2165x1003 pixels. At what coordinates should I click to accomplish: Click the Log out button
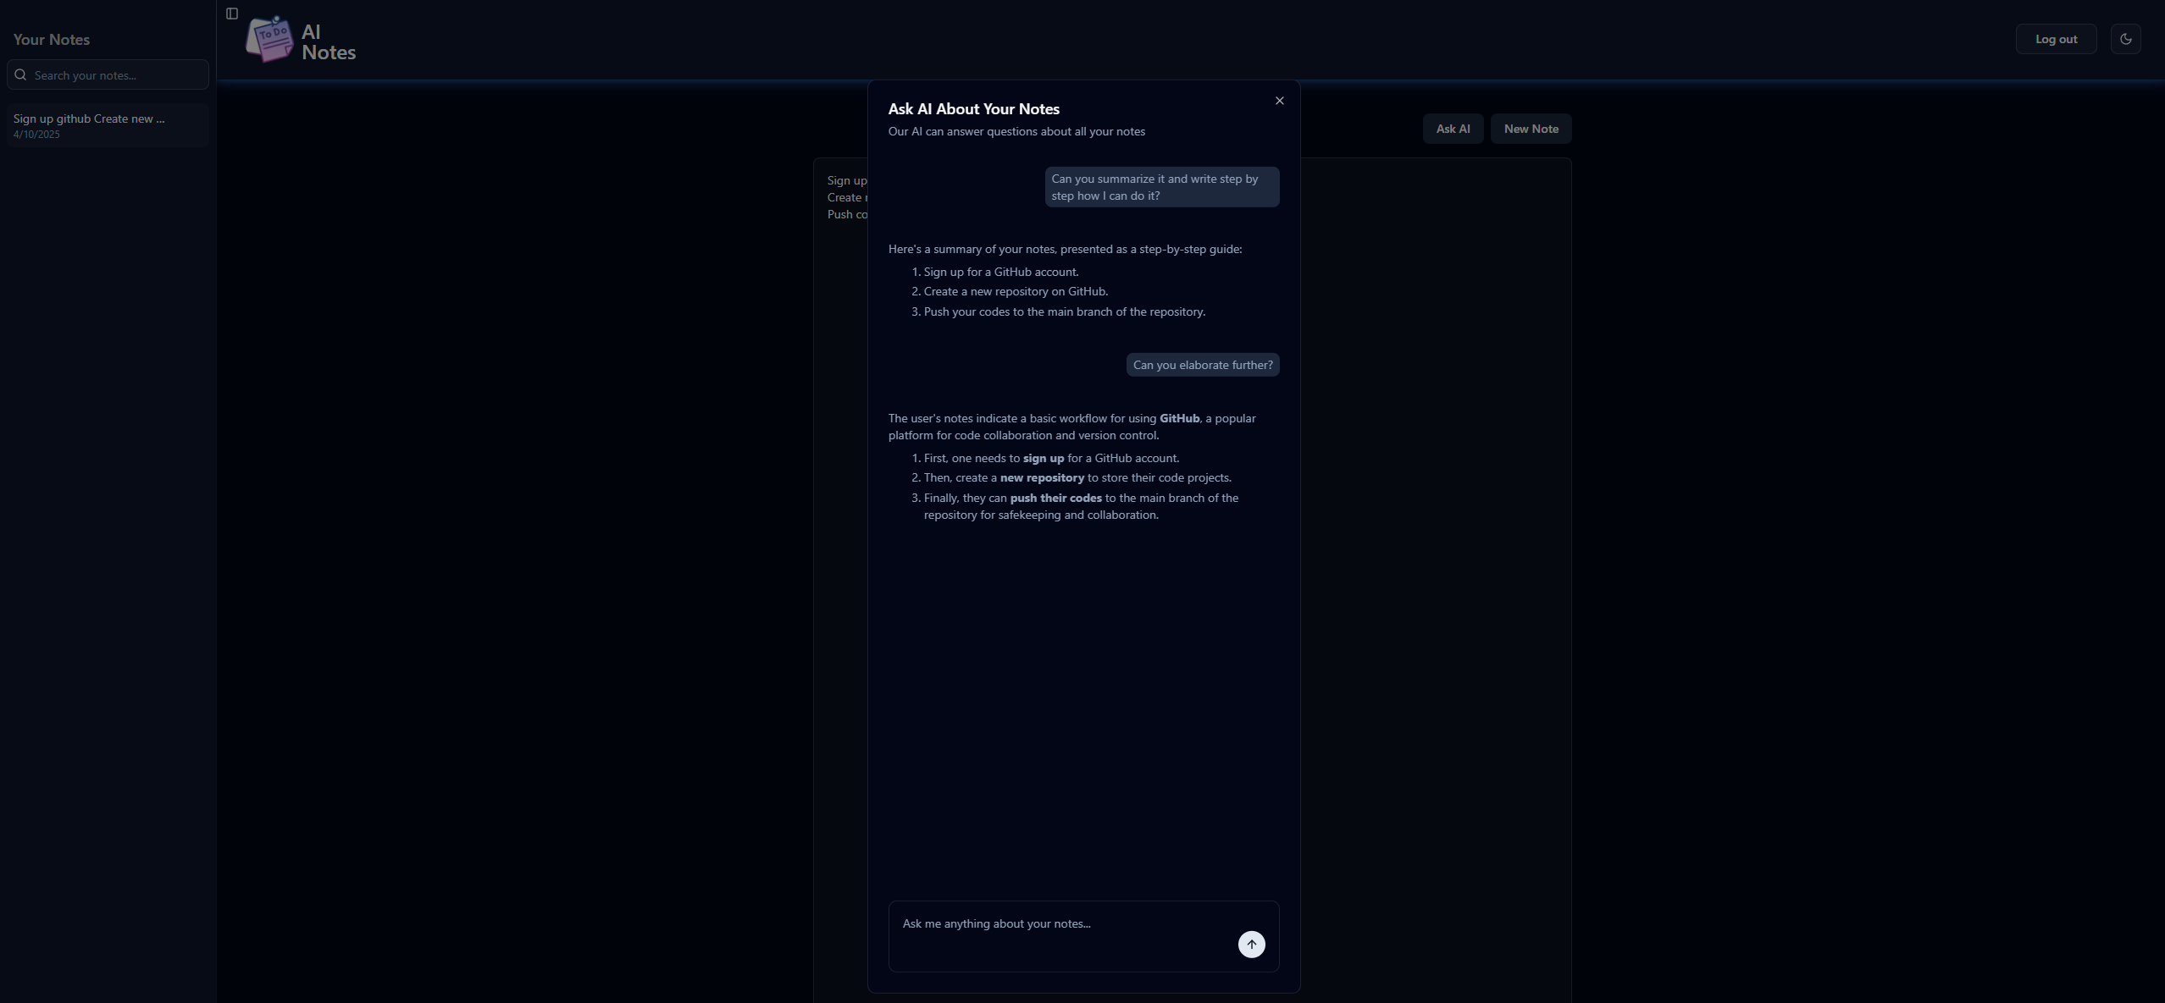[x=2056, y=39]
